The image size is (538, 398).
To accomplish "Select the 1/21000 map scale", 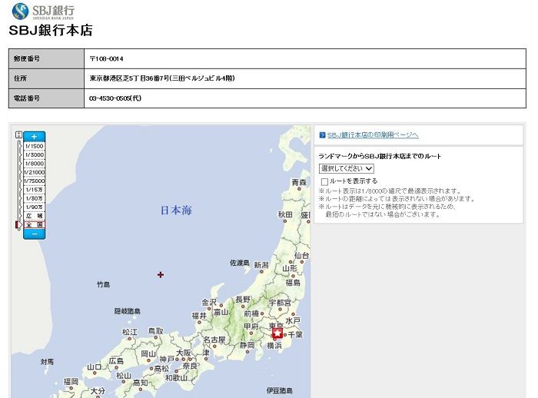I will point(35,172).
